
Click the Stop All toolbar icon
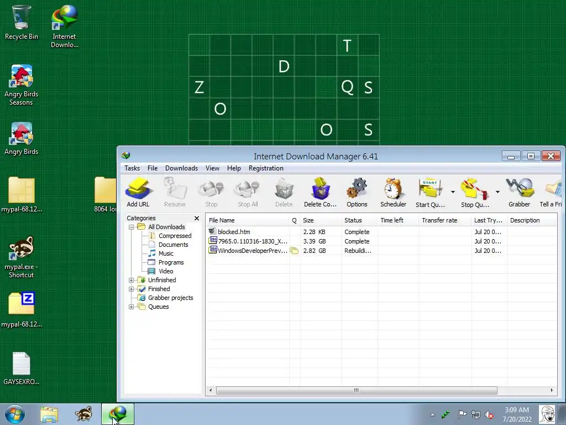tap(248, 192)
